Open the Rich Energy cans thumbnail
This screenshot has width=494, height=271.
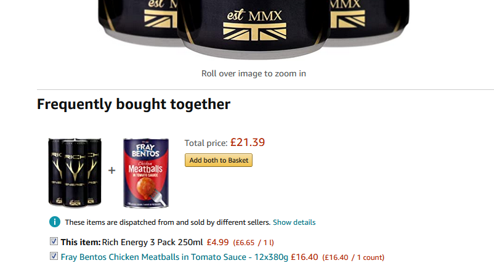[75, 172]
